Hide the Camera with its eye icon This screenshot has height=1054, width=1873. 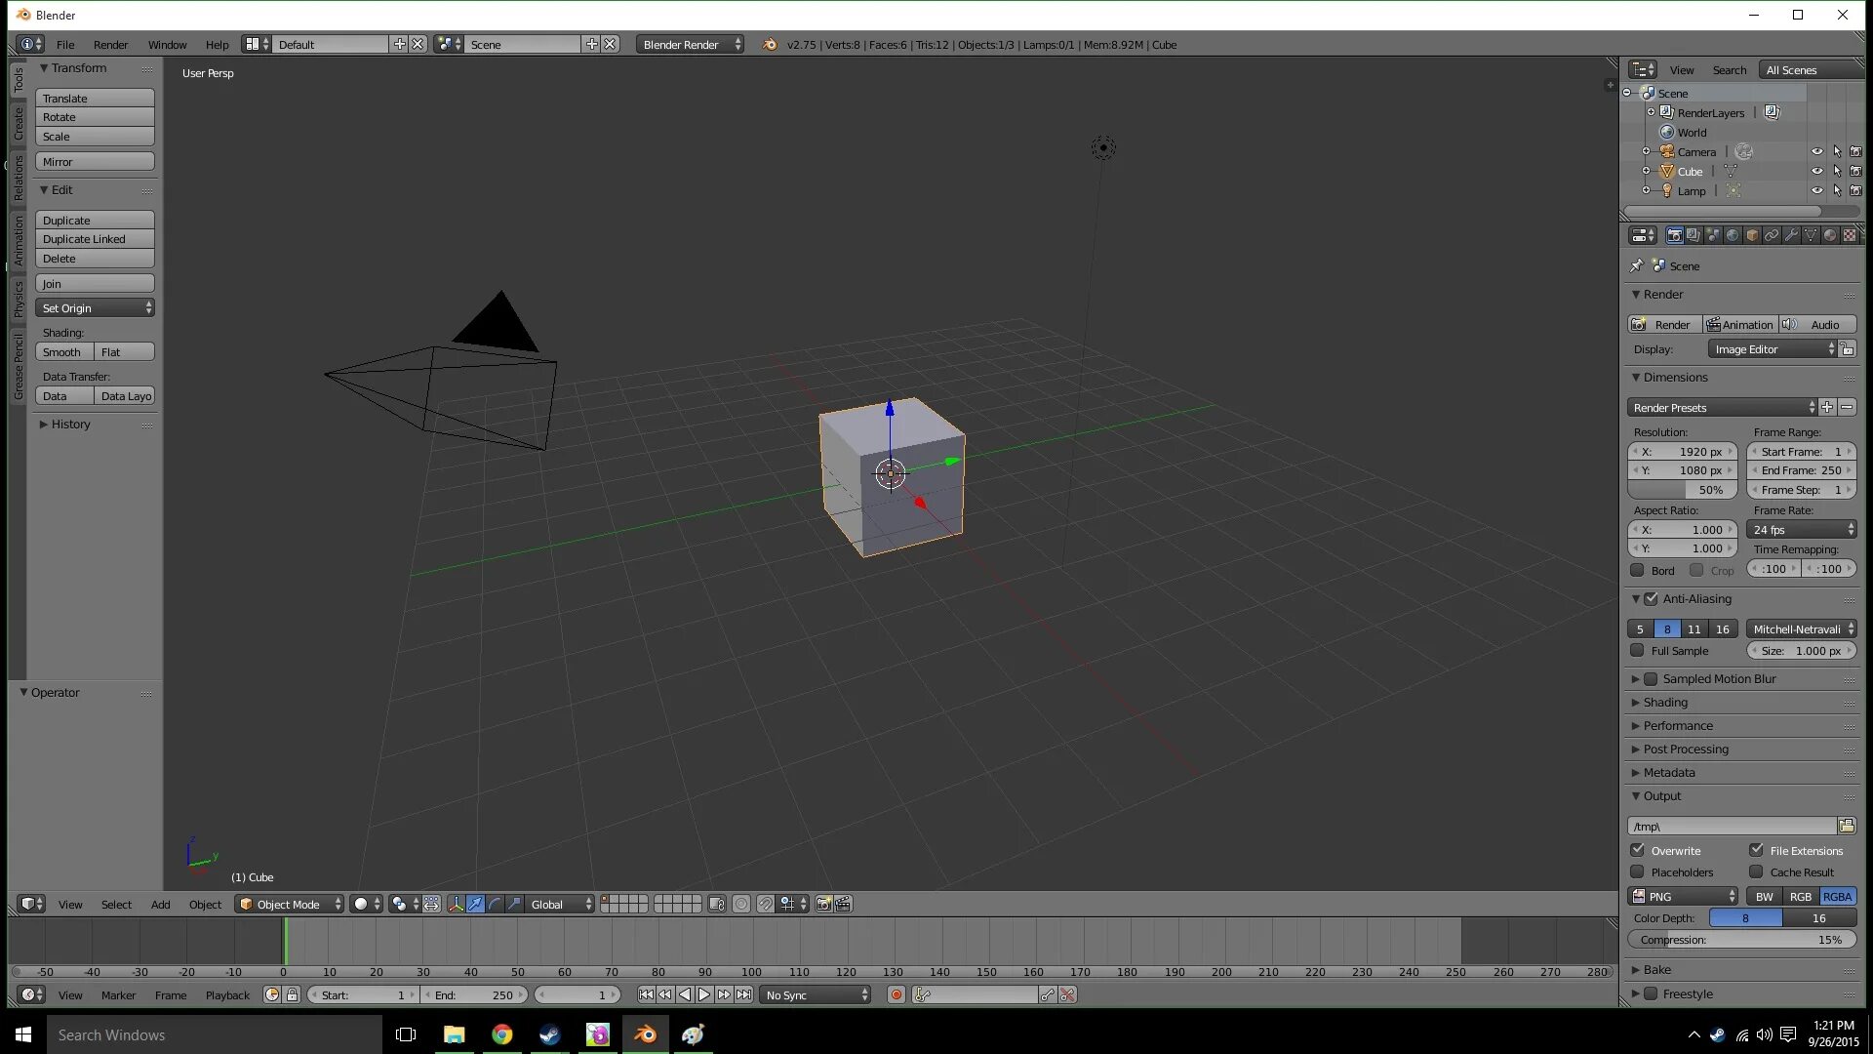click(x=1817, y=151)
